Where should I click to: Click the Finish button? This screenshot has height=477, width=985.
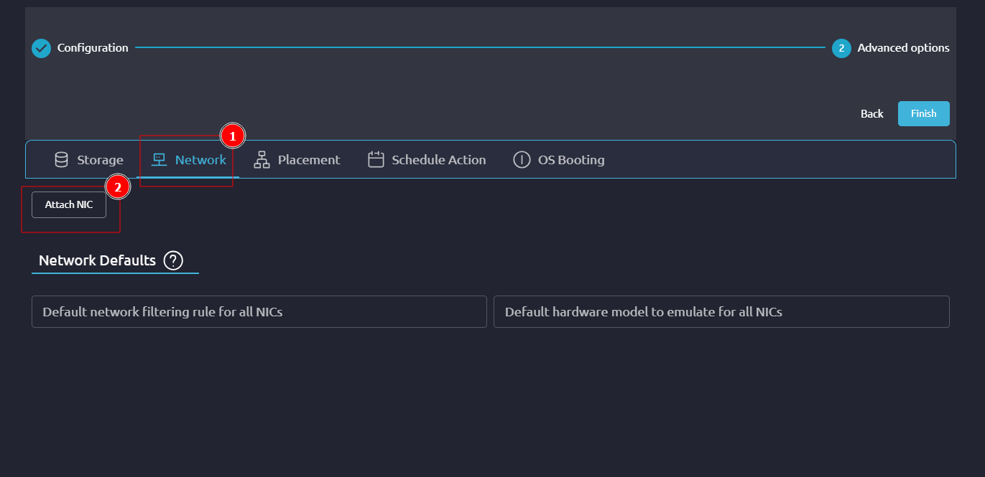[x=923, y=113]
